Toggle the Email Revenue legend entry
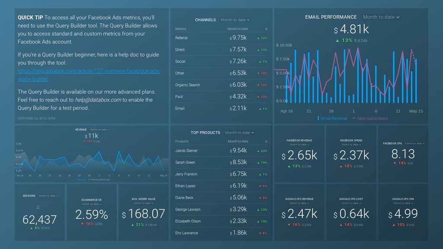 [x=332, y=118]
